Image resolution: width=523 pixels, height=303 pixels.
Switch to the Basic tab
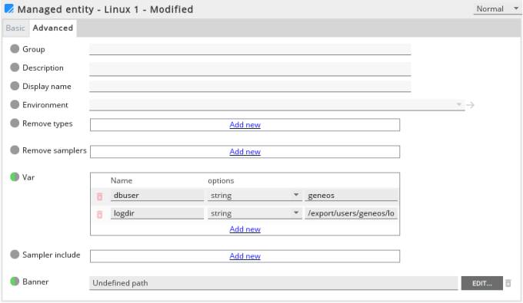15,28
